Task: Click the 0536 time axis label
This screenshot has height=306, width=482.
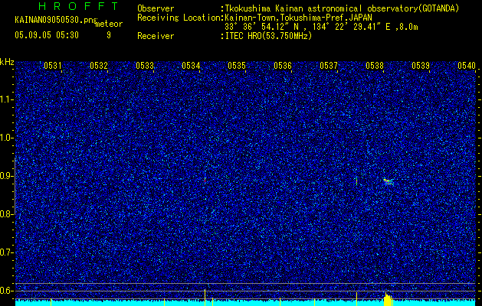Action: click(x=283, y=66)
